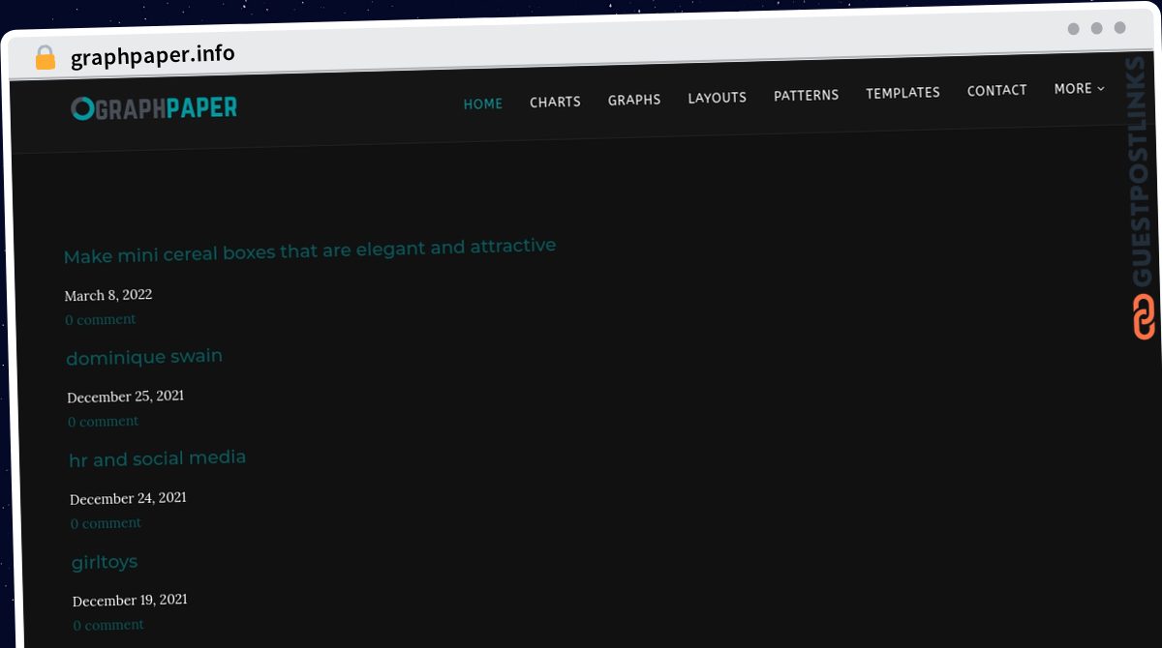1162x648 pixels.
Task: Open the 0 comment link under December 24, 2021
Action: [x=107, y=523]
